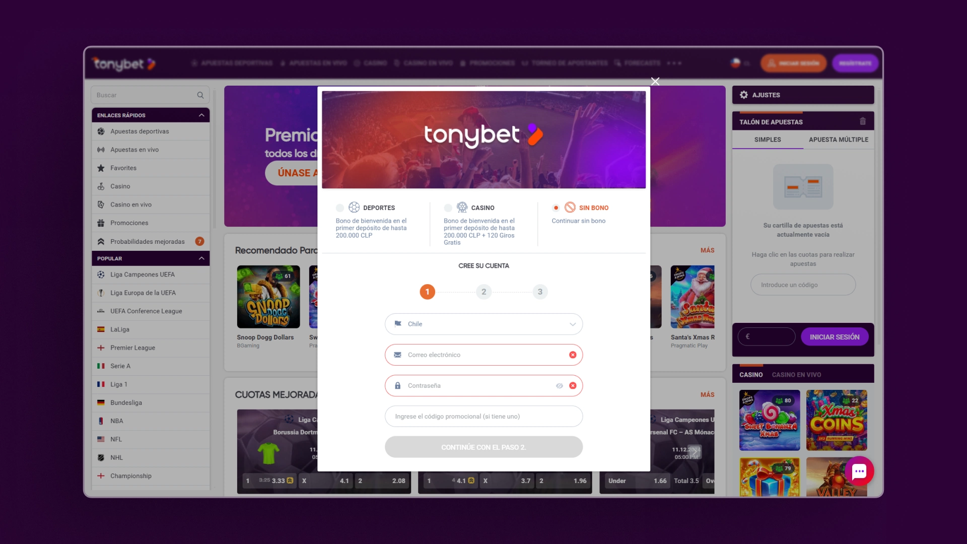Image resolution: width=967 pixels, height=544 pixels.
Task: Expand the Enlaces Rápidos section arrow
Action: (201, 115)
